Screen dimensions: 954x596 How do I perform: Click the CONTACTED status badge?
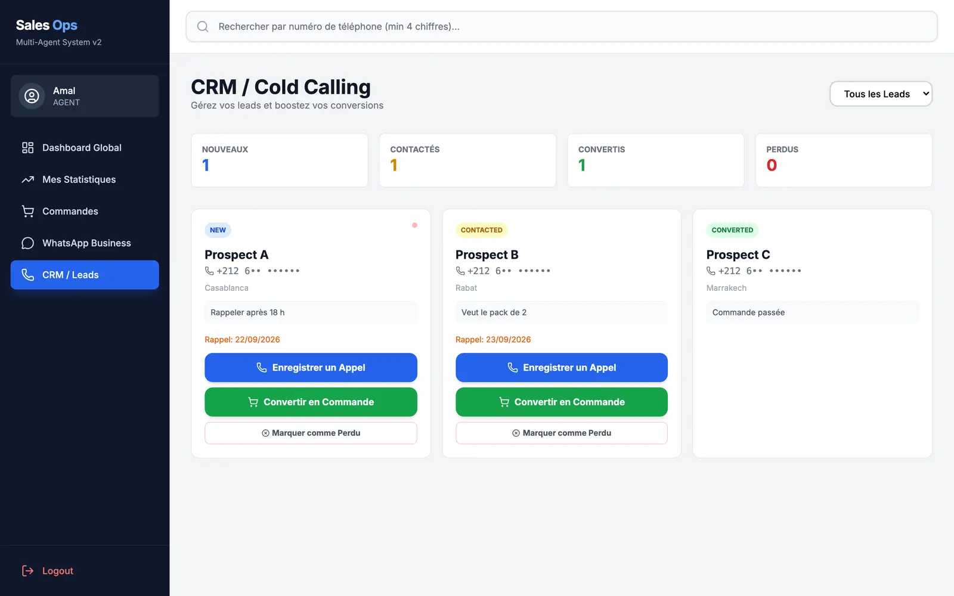pyautogui.click(x=481, y=230)
